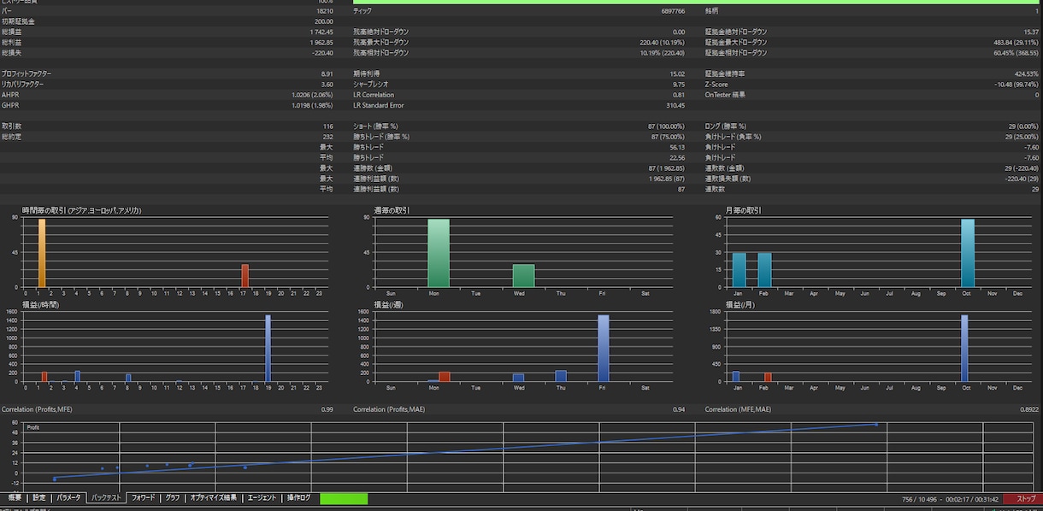Click the AHPR value 1.0206 (2.06%)
This screenshot has width=1043, height=511.
(312, 95)
